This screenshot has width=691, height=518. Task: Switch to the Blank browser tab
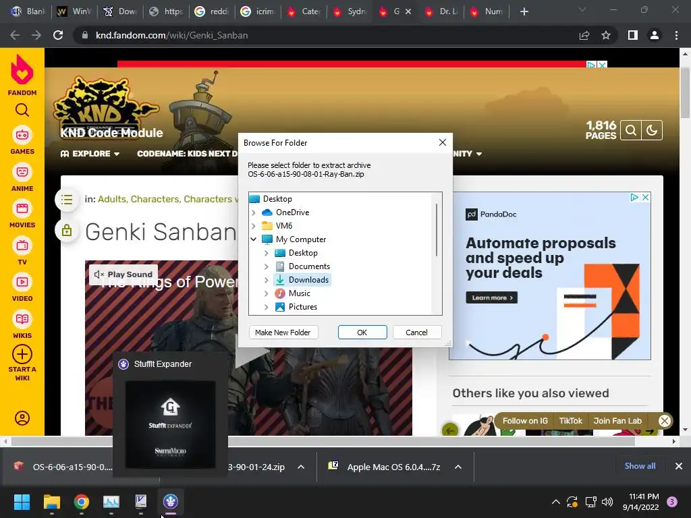click(28, 11)
